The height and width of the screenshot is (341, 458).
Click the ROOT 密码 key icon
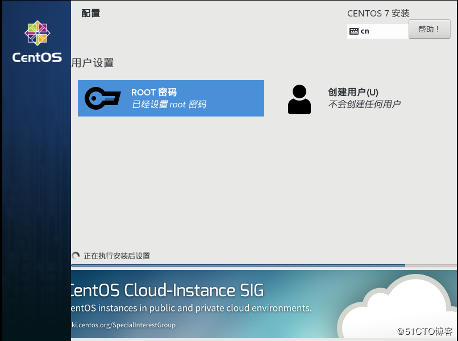pos(102,98)
